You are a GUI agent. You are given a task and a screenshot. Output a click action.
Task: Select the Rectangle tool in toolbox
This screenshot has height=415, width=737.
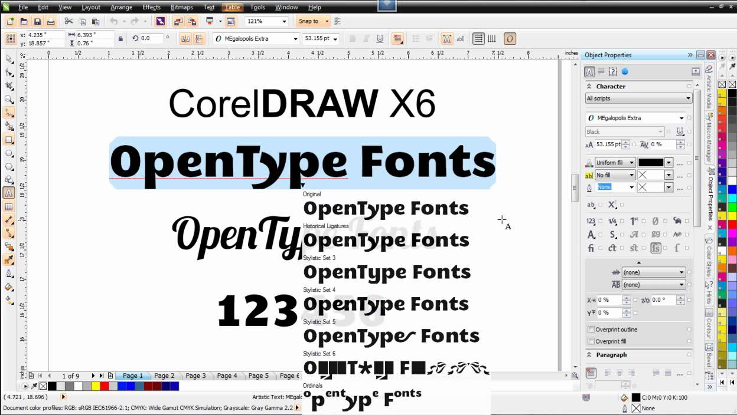coord(9,140)
